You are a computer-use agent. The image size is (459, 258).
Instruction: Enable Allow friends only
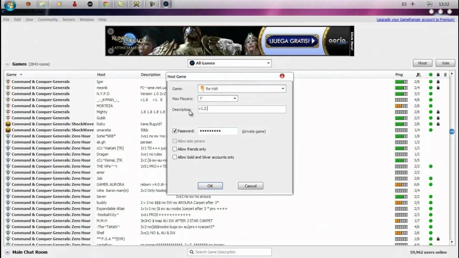[175, 149]
